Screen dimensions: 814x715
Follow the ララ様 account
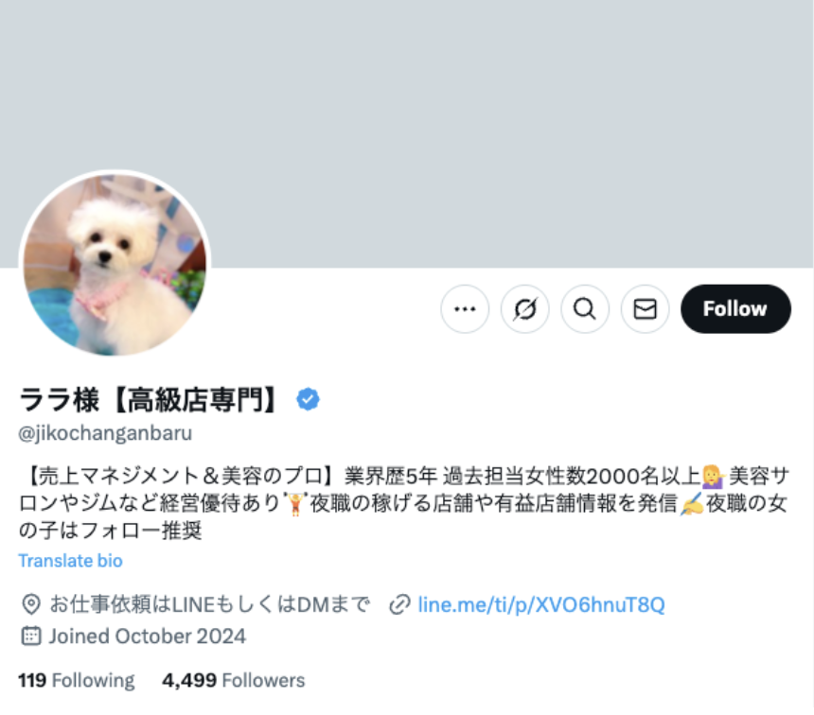pyautogui.click(x=735, y=308)
